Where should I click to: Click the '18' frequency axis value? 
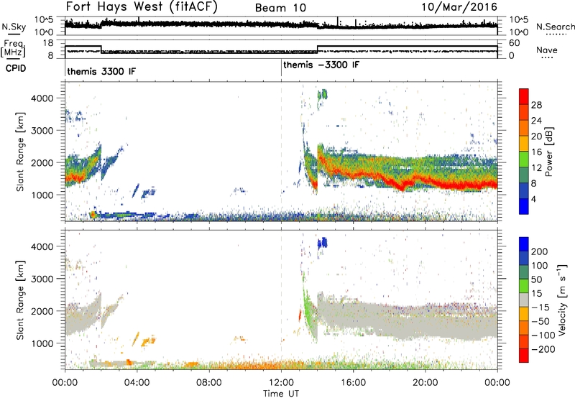[47, 43]
